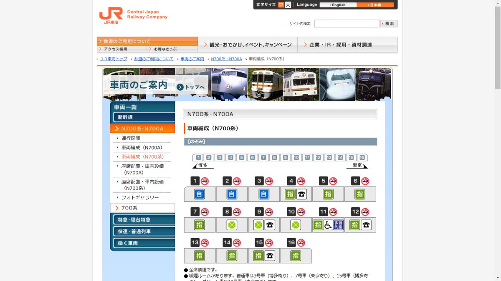Open 座席配置・車内設備（N700A） sidebar link
The height and width of the screenshot is (281, 501).
(x=143, y=169)
